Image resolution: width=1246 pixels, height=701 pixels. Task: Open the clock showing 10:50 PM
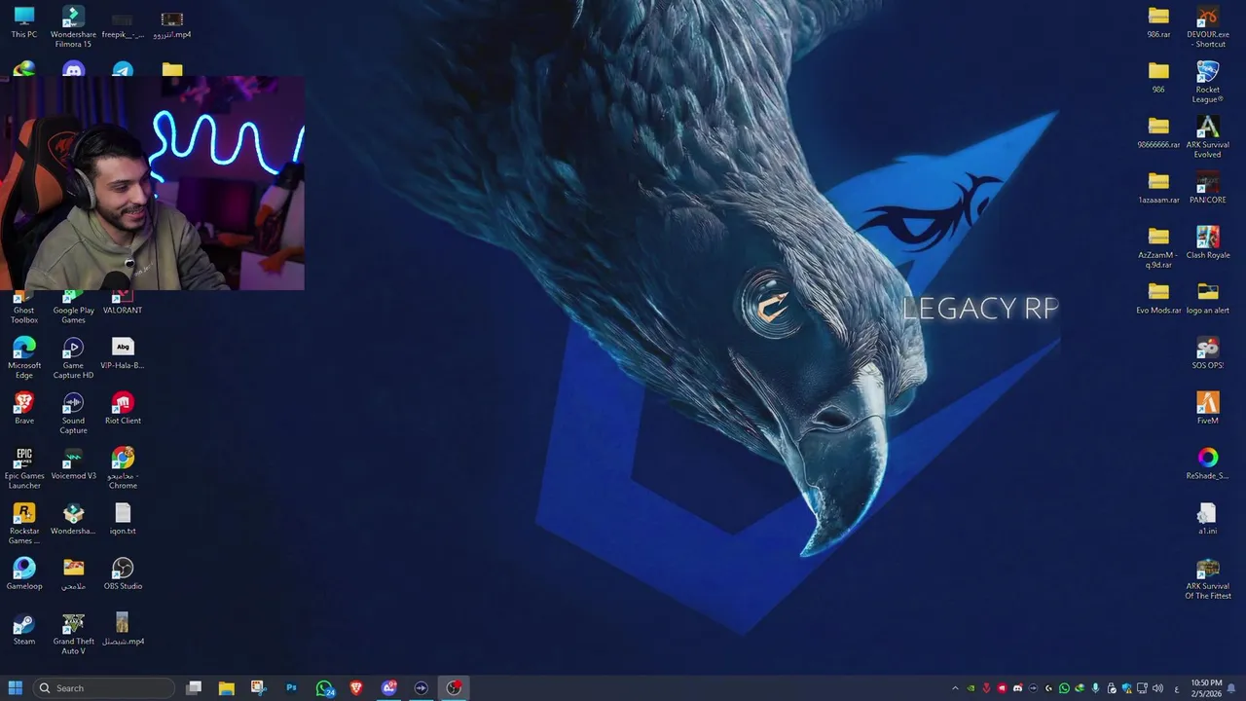point(1206,688)
